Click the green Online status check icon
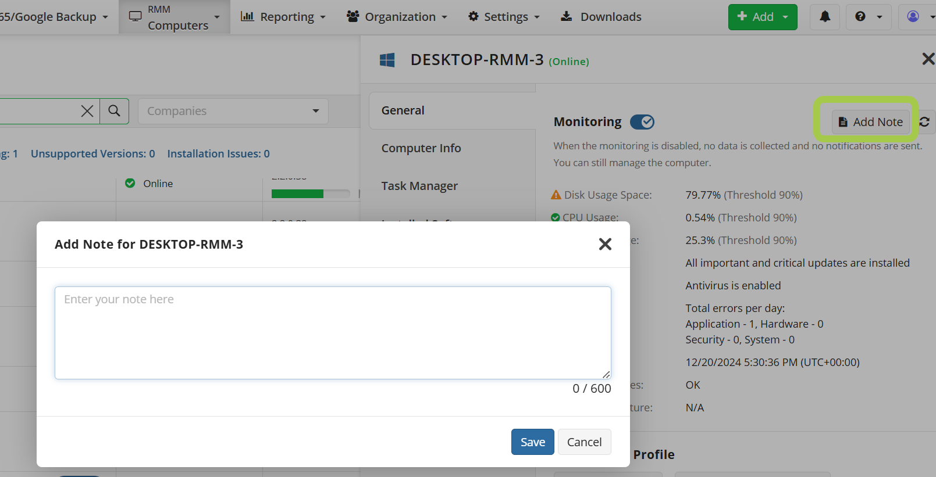The image size is (936, 477). coord(130,183)
